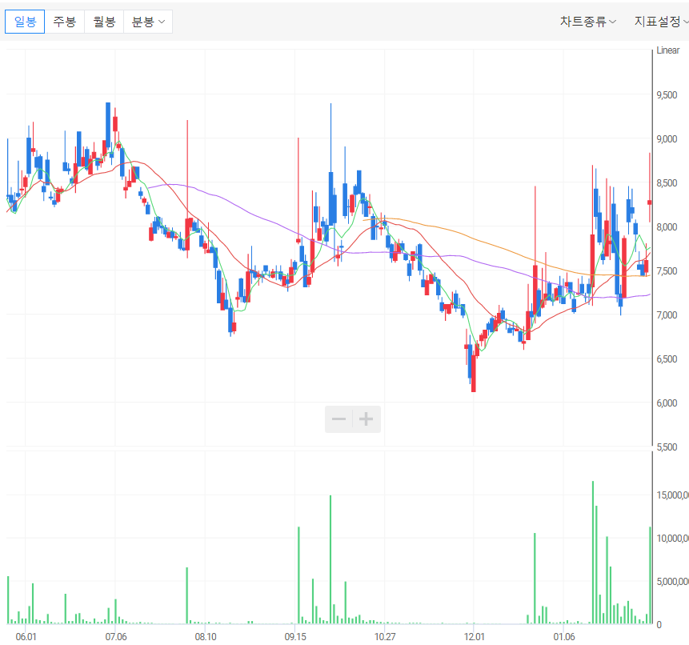The image size is (689, 645).
Task: Click the 01.06 date axis label
Action: click(564, 636)
